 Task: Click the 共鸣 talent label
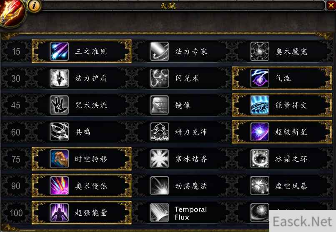coord(83,132)
